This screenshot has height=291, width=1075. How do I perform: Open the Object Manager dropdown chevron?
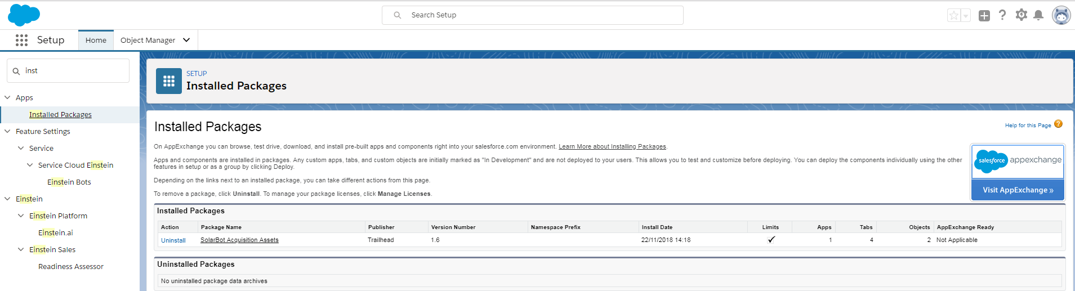coord(186,40)
